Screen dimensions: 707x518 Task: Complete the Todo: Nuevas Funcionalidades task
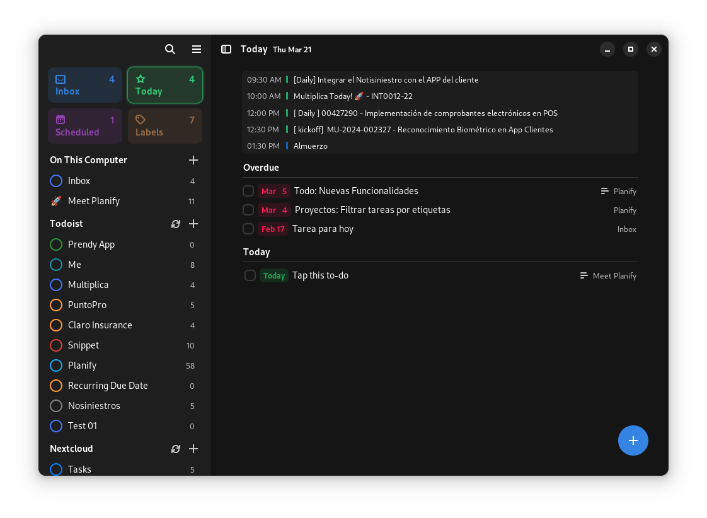248,191
